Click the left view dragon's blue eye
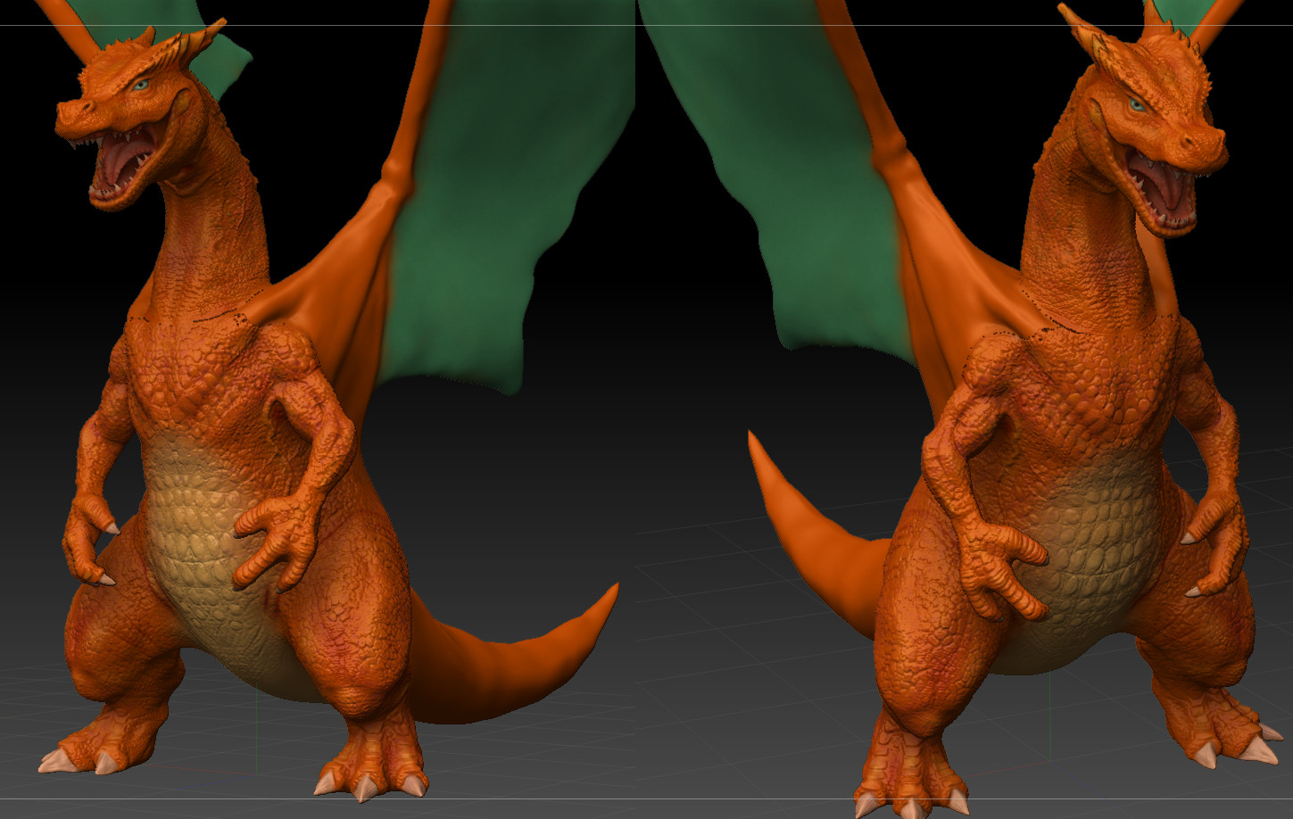 point(141,86)
